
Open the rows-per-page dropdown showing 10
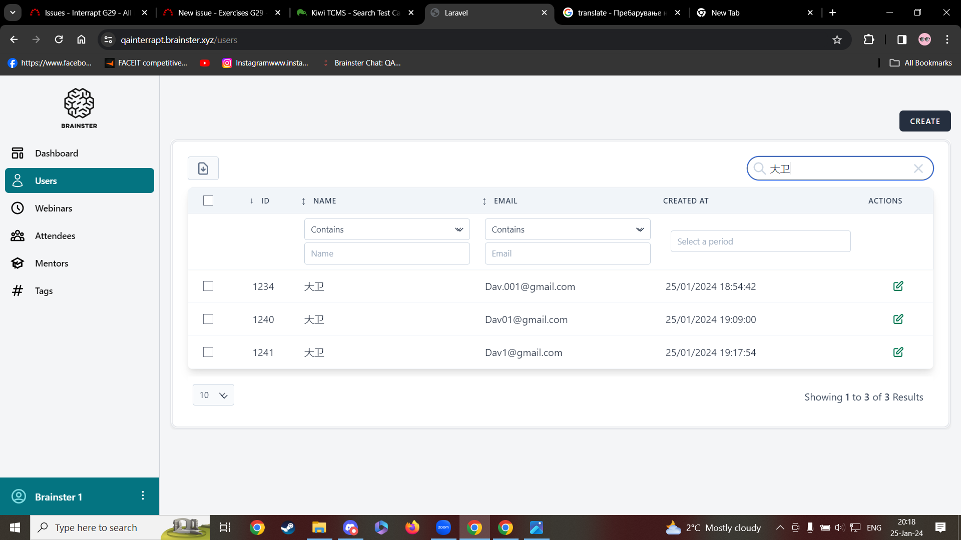click(213, 395)
